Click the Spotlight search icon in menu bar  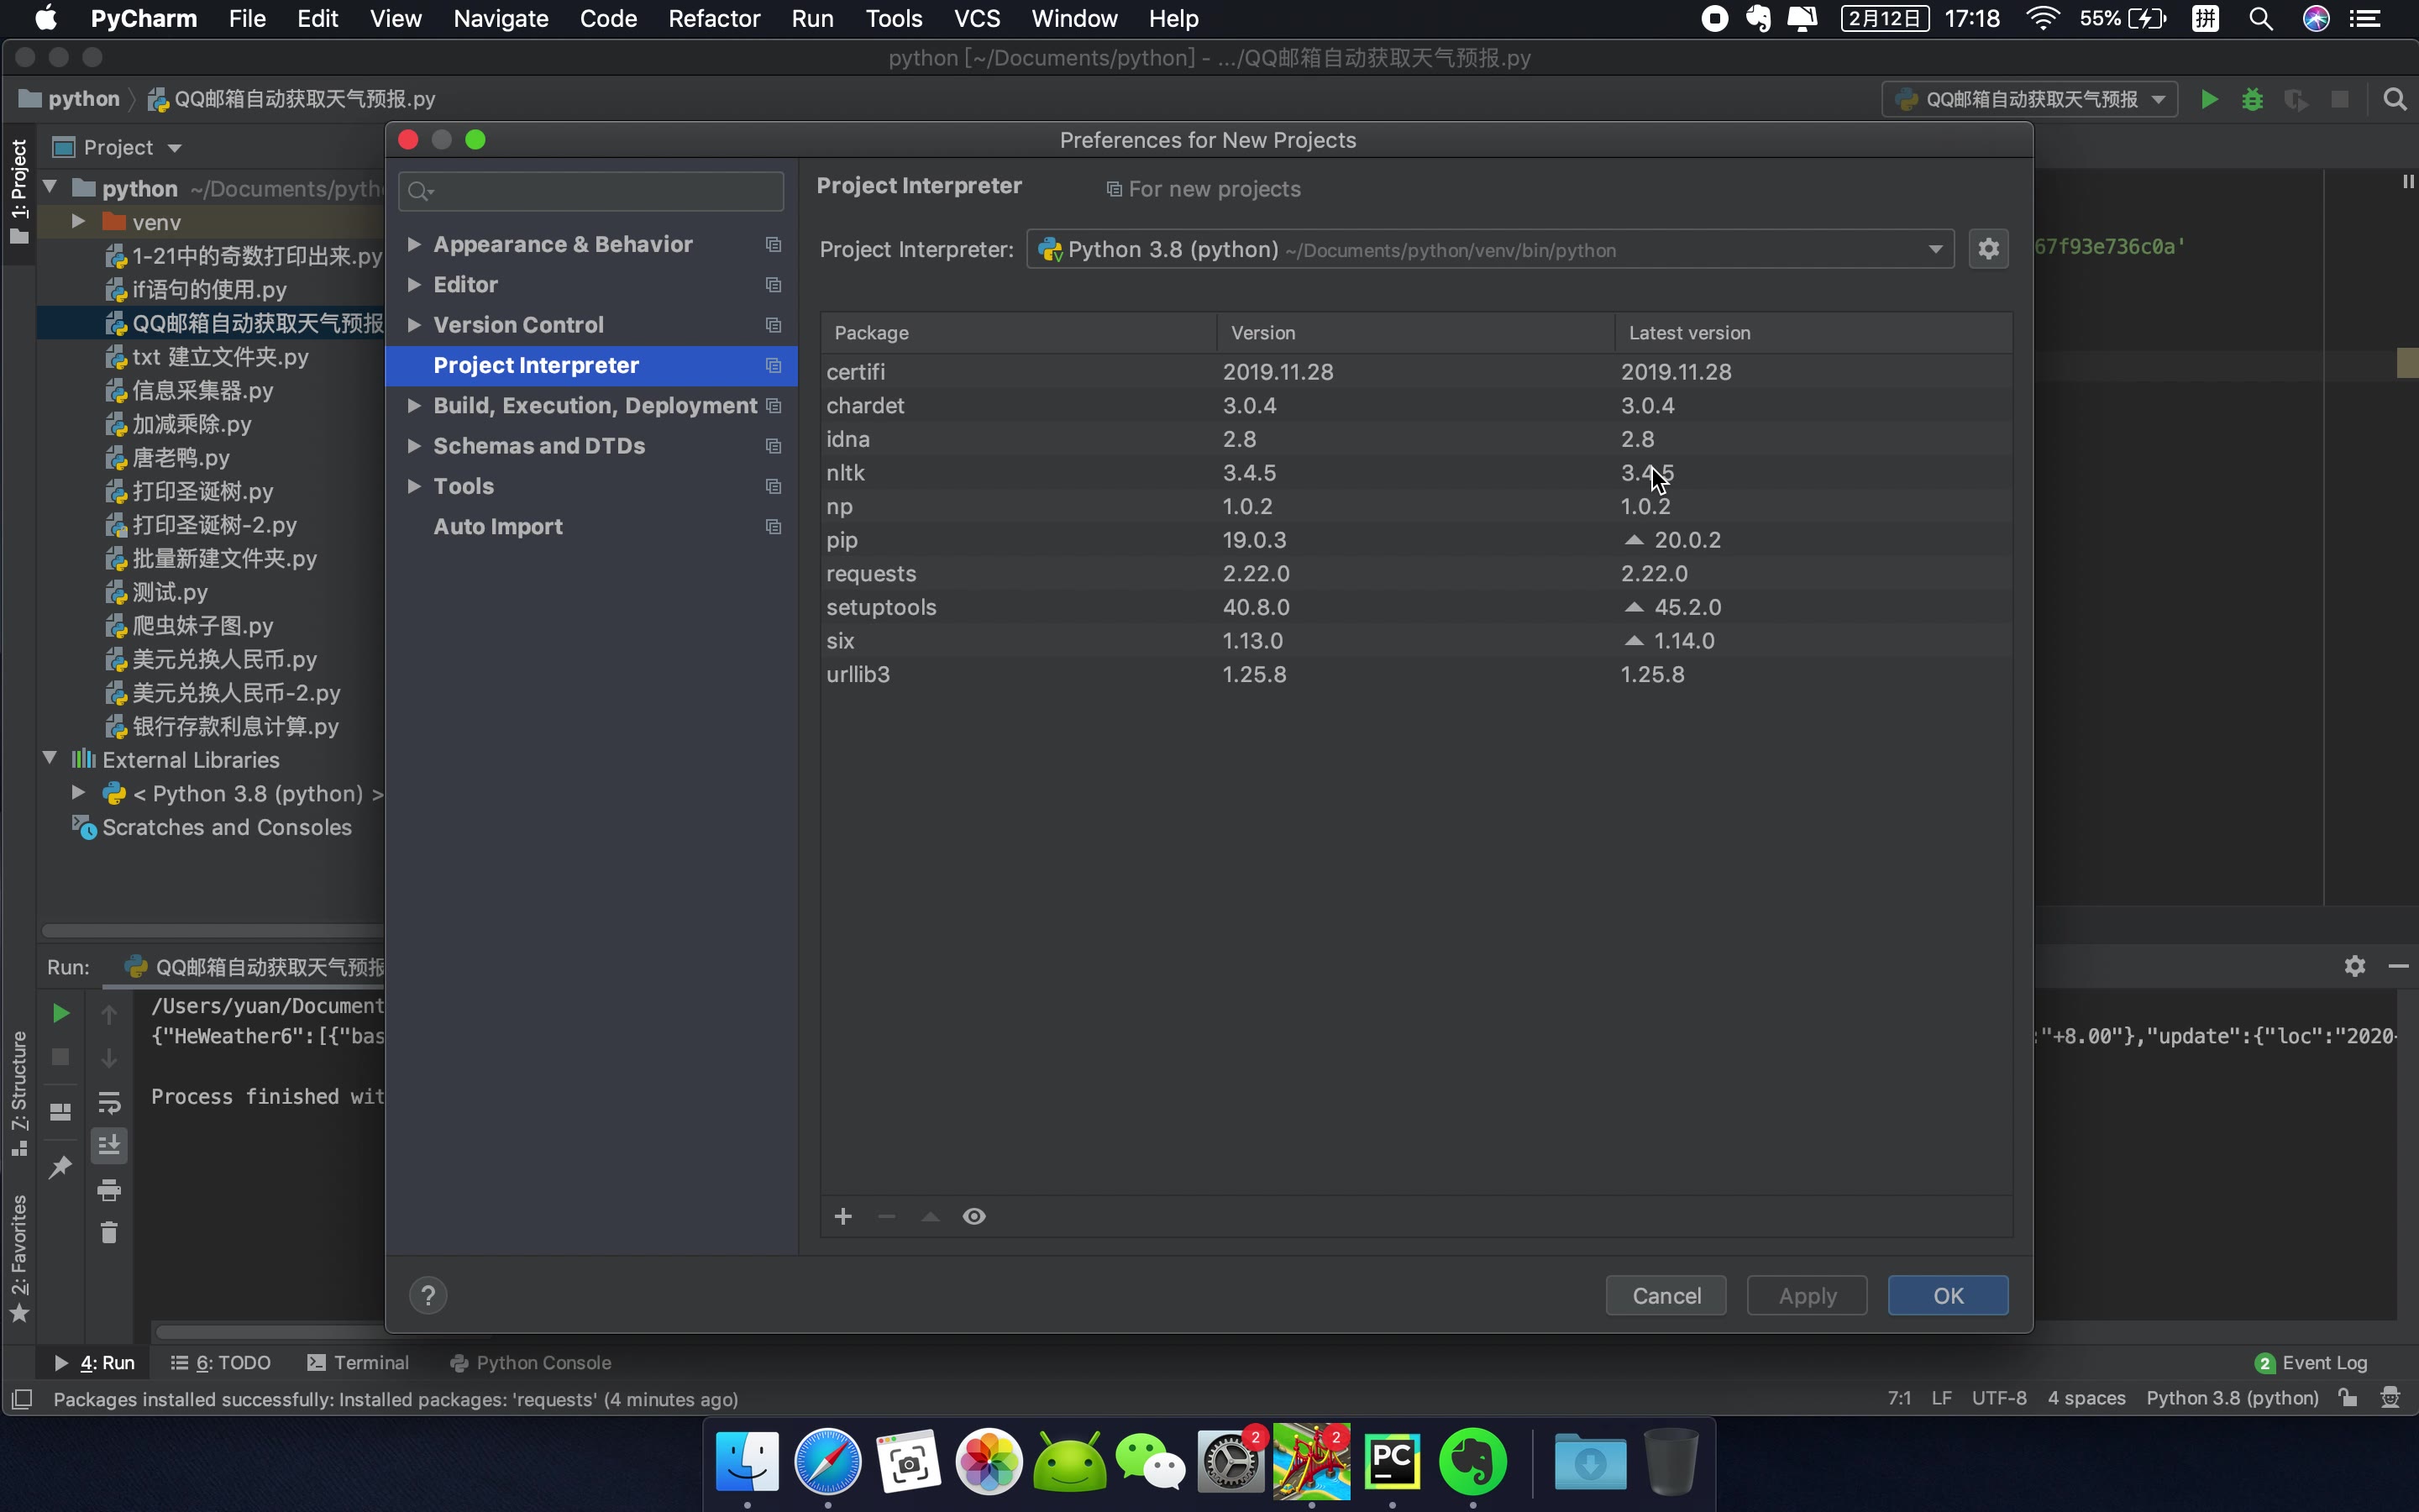[x=2261, y=18]
